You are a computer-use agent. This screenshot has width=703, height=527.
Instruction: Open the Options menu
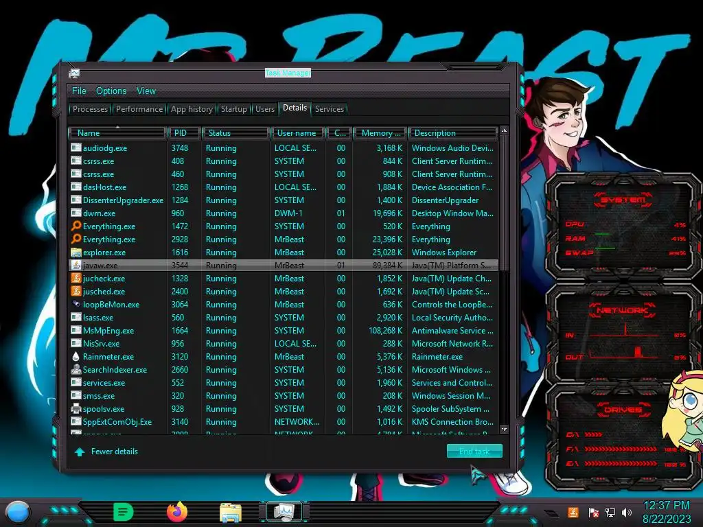pyautogui.click(x=111, y=91)
